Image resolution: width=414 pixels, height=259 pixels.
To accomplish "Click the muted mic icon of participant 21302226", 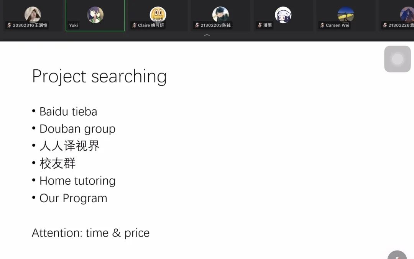I will pos(384,25).
